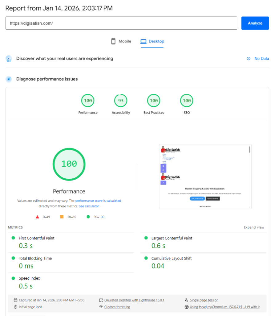Open the SEO score gauge
The image size is (275, 316).
(187, 101)
